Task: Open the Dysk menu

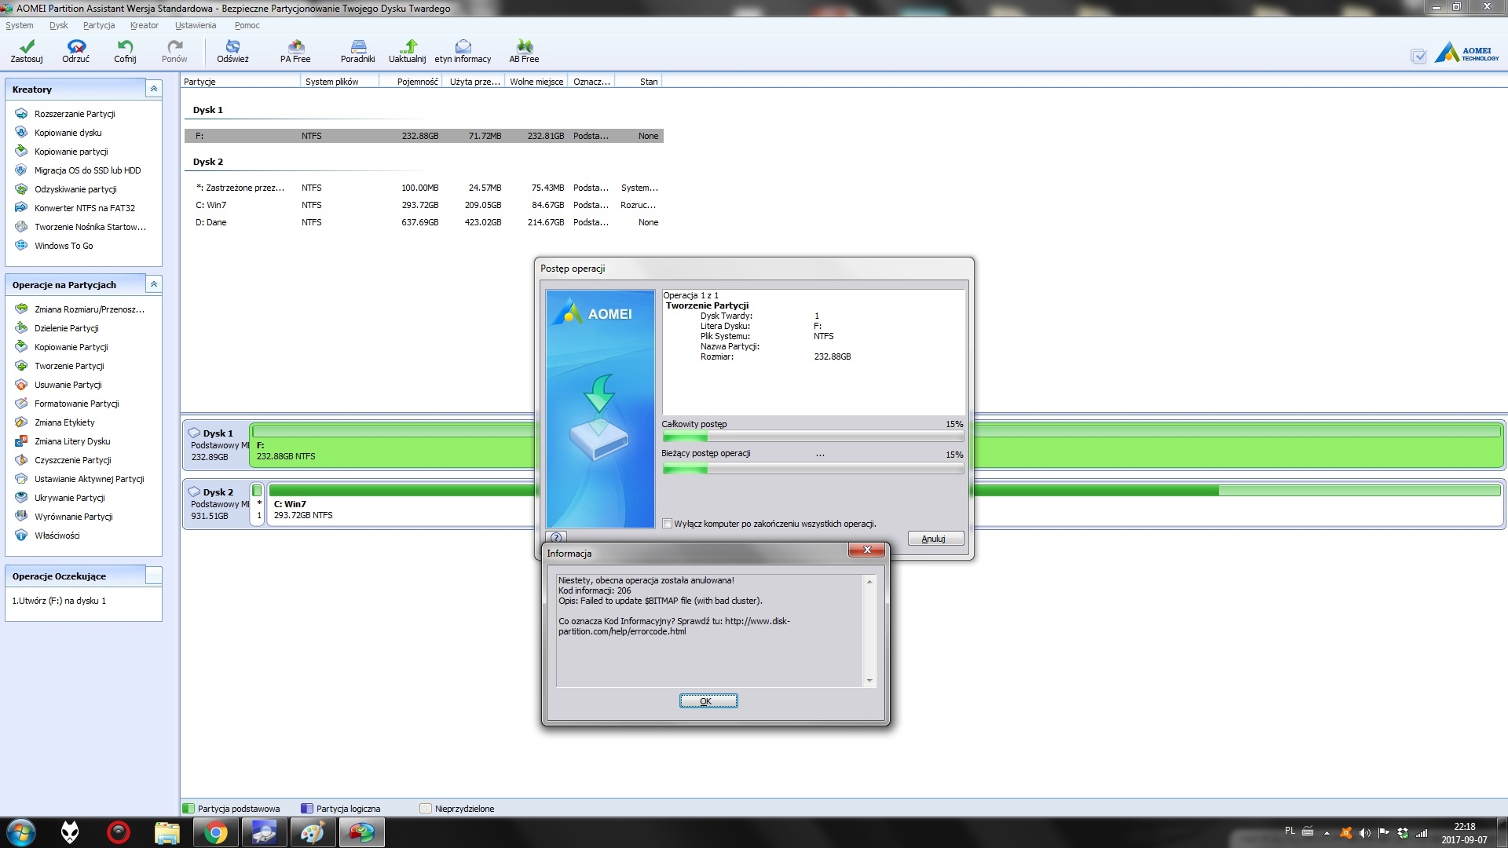Action: 59,25
